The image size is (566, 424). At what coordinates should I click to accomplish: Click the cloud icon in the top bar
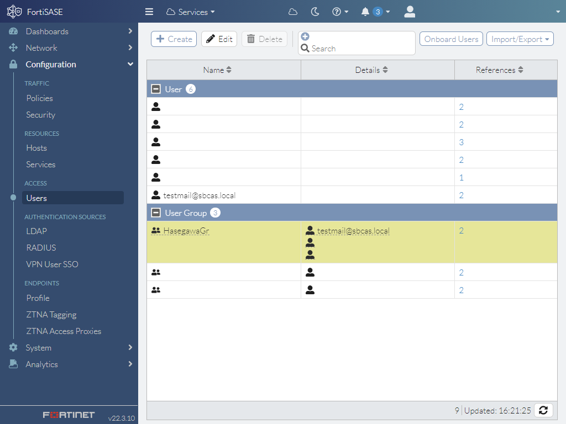(x=293, y=12)
